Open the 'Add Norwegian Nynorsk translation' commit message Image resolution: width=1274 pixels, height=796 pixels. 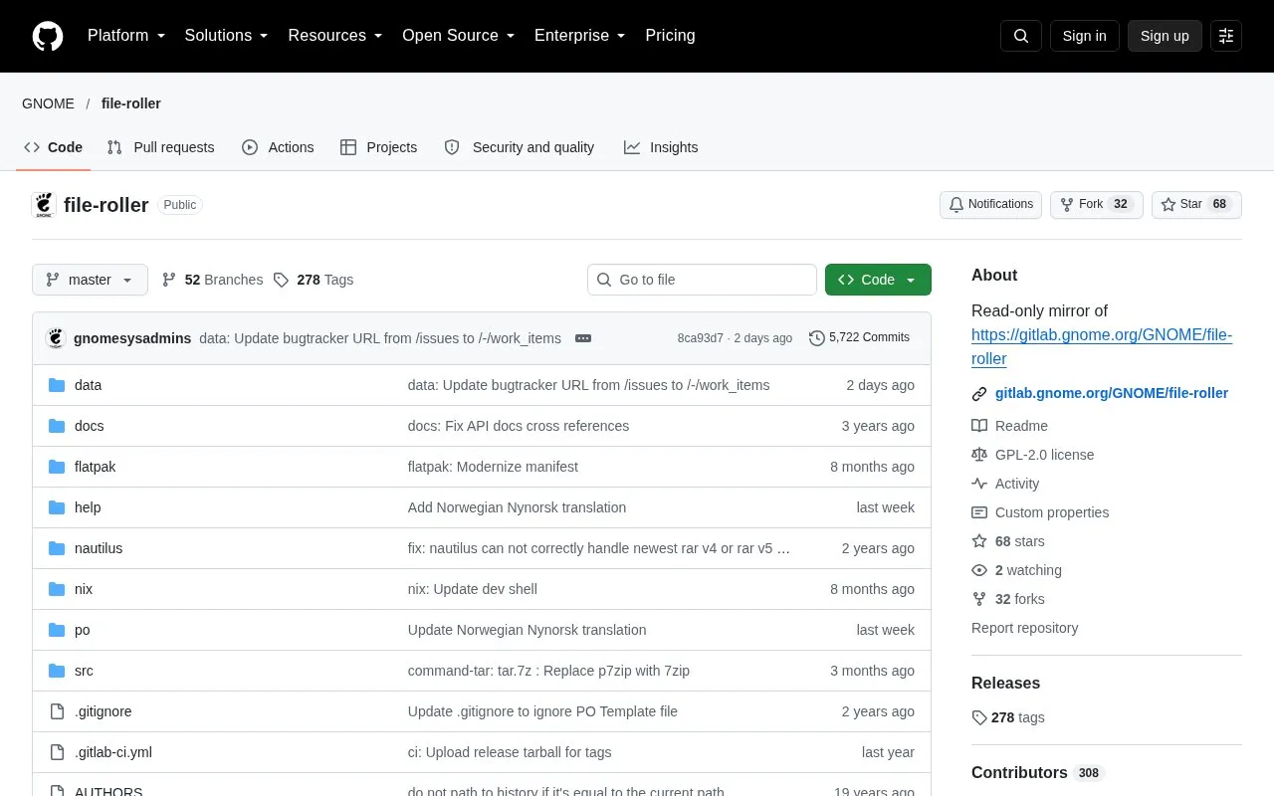click(517, 507)
